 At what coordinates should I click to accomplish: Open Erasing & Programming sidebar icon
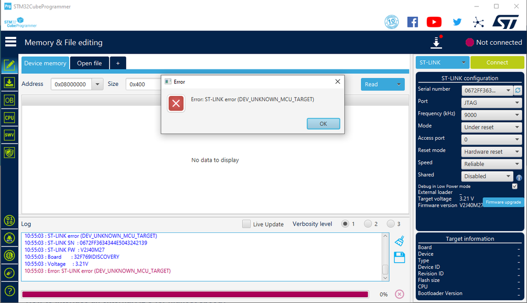click(x=9, y=83)
